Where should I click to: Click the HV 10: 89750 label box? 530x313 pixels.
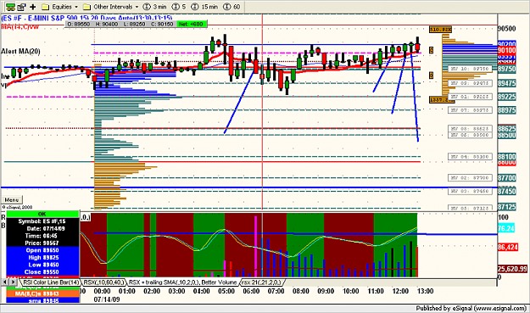(x=470, y=69)
